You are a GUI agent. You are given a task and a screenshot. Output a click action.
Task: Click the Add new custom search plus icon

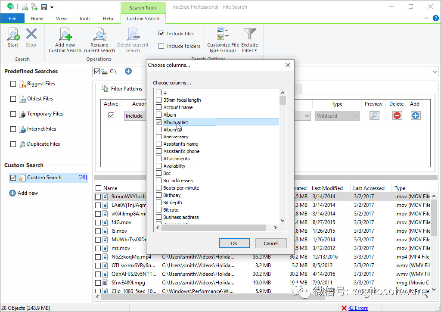click(x=12, y=193)
